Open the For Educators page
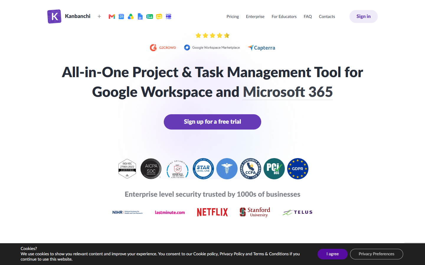The image size is (425, 265). [x=284, y=16]
